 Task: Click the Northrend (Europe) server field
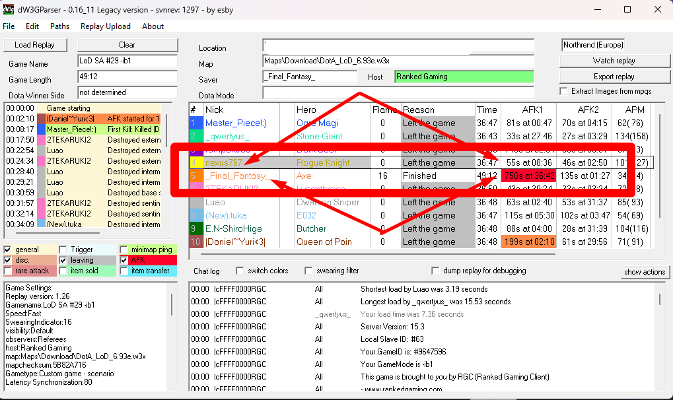[x=592, y=45]
